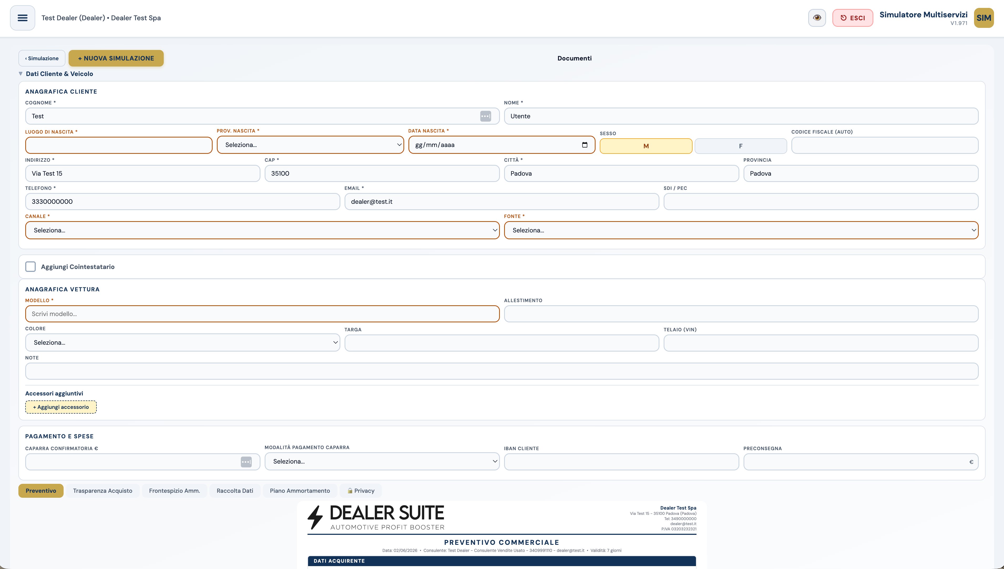Switch to Trasparenza Acquisto tab
Viewport: 1004px width, 569px height.
pos(103,491)
